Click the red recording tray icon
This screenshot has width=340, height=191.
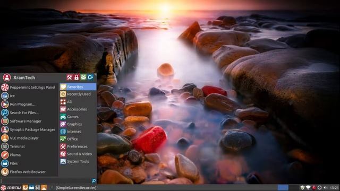pyautogui.click(x=314, y=187)
